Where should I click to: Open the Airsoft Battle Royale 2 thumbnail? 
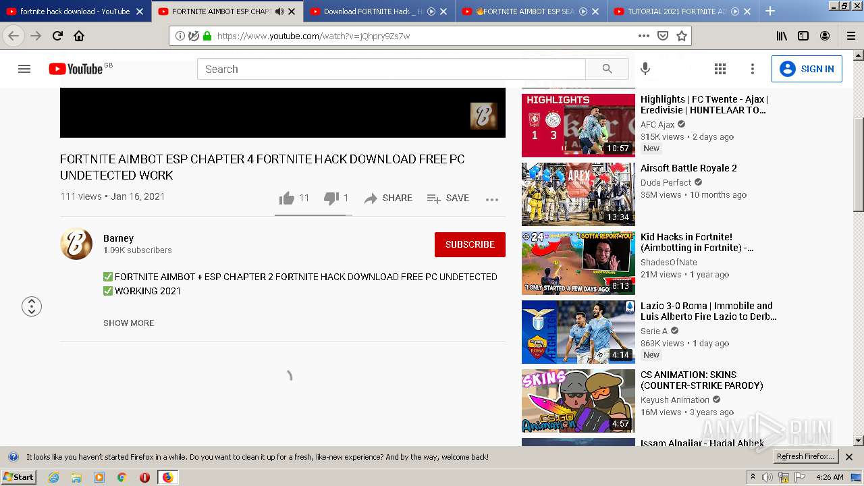[578, 194]
